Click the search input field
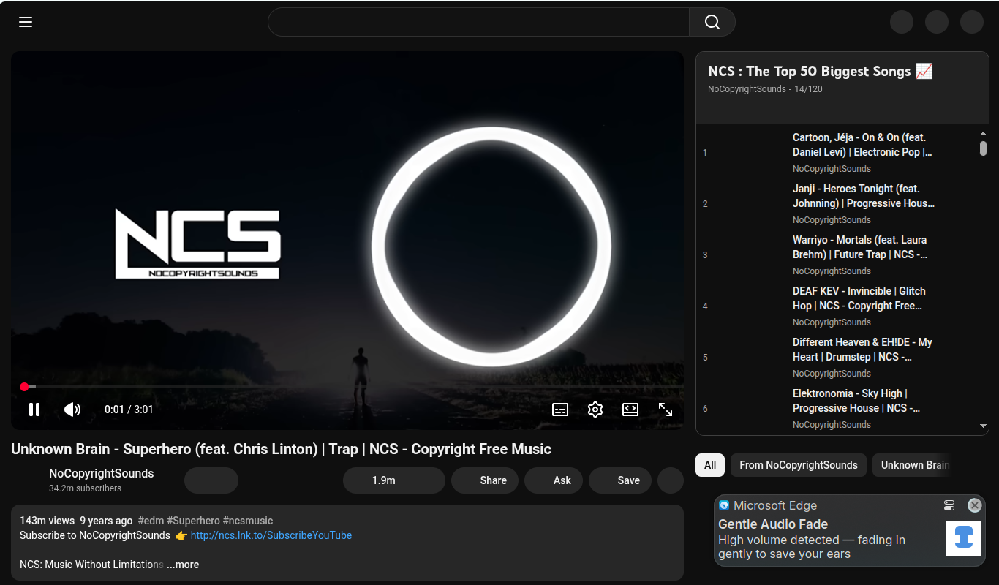Viewport: 999px width, 585px height. (x=478, y=22)
